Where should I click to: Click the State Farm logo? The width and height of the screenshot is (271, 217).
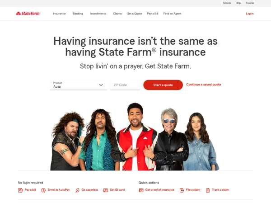[x=28, y=14]
